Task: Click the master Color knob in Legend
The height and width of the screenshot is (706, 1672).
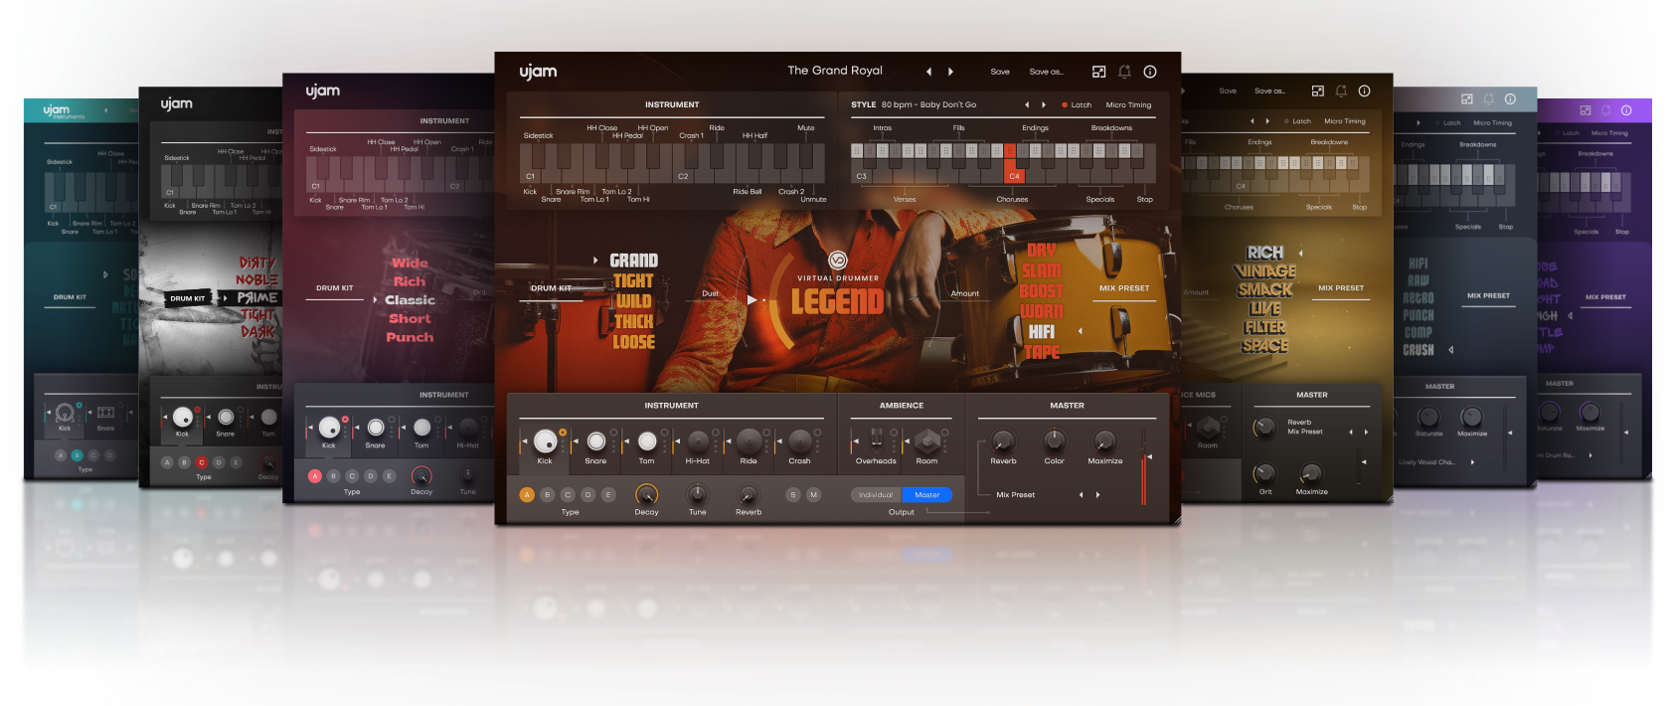Action: (1054, 441)
